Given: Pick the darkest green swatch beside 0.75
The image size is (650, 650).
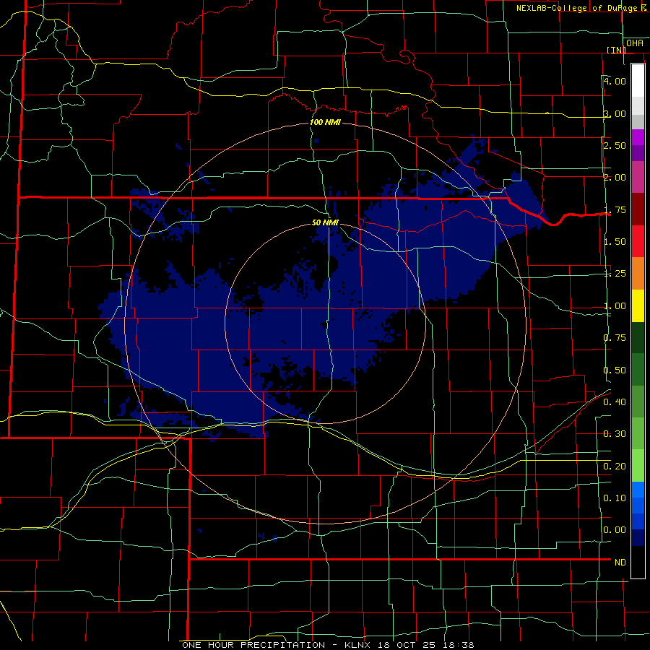Looking at the screenshot, I should [638, 338].
